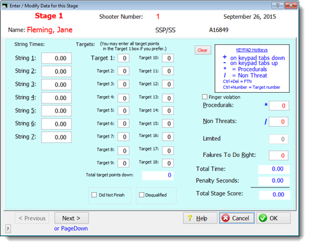Enable the Finger violation checkbox
Viewport: 309px width, 246px height.
[204, 97]
